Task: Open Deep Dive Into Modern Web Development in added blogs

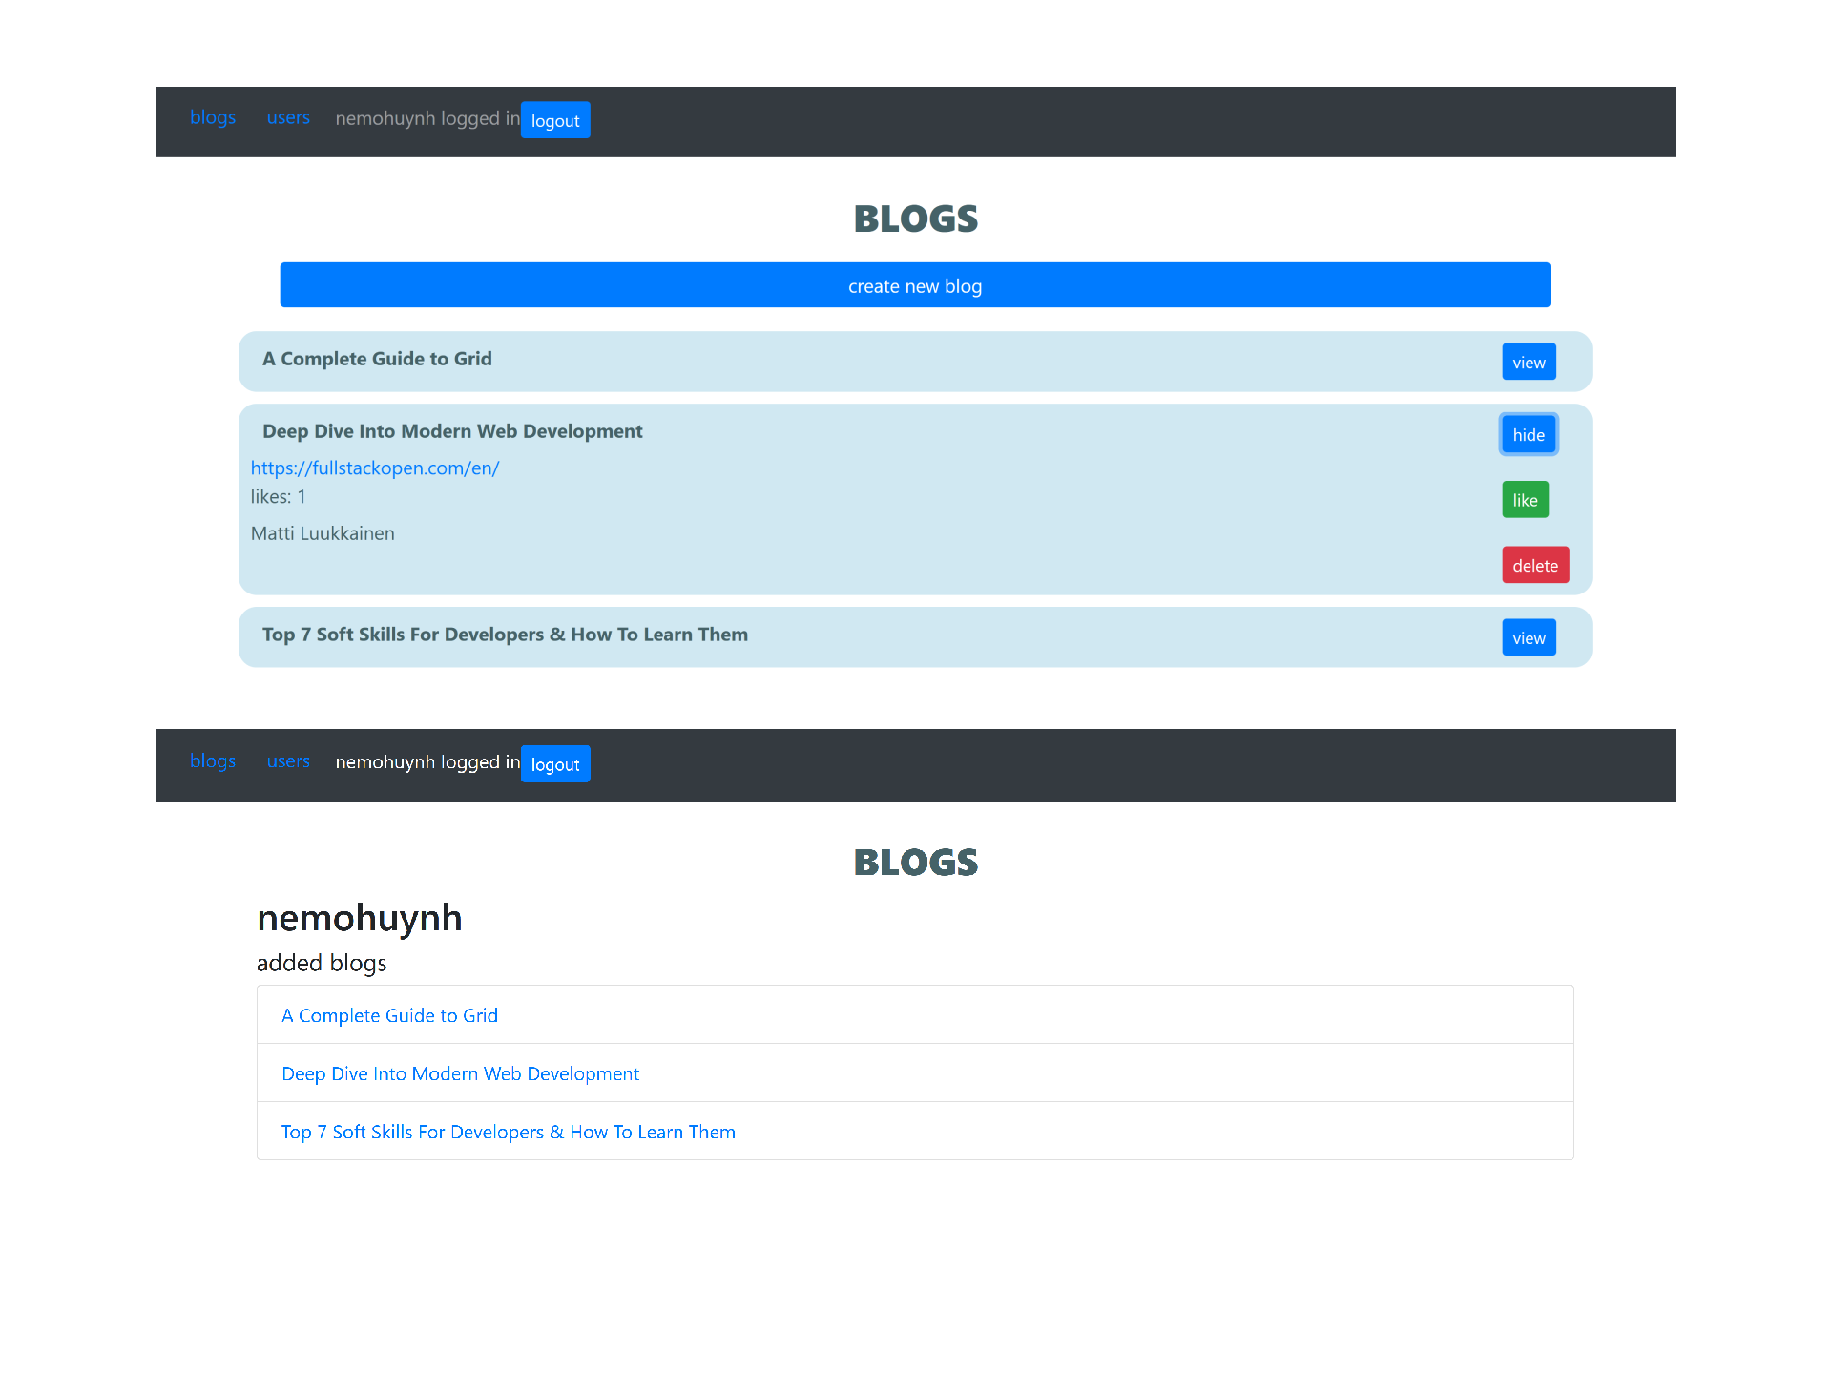Action: [x=460, y=1073]
